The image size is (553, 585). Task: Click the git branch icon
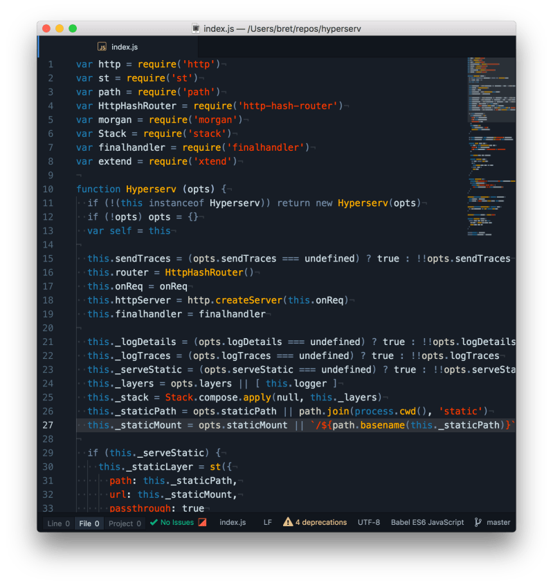pos(478,522)
